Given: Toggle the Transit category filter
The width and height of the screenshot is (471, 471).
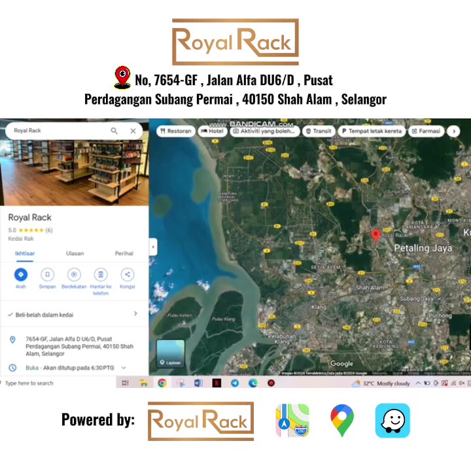Looking at the screenshot, I should click(x=319, y=131).
